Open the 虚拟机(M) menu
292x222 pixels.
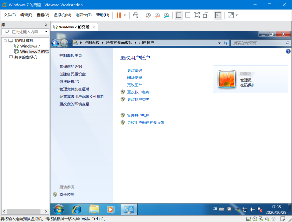(x=62, y=15)
